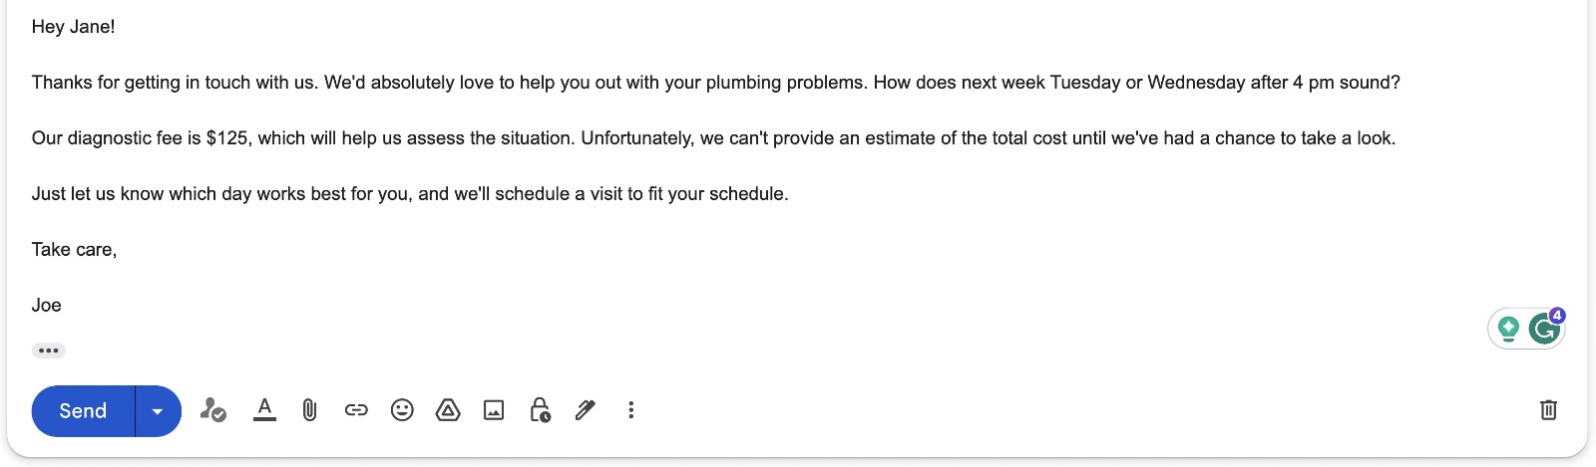Show trimmed content via ellipsis button
The width and height of the screenshot is (1596, 467).
pos(48,350)
